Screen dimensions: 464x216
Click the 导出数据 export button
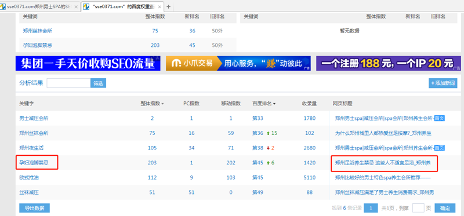[x=34, y=208]
